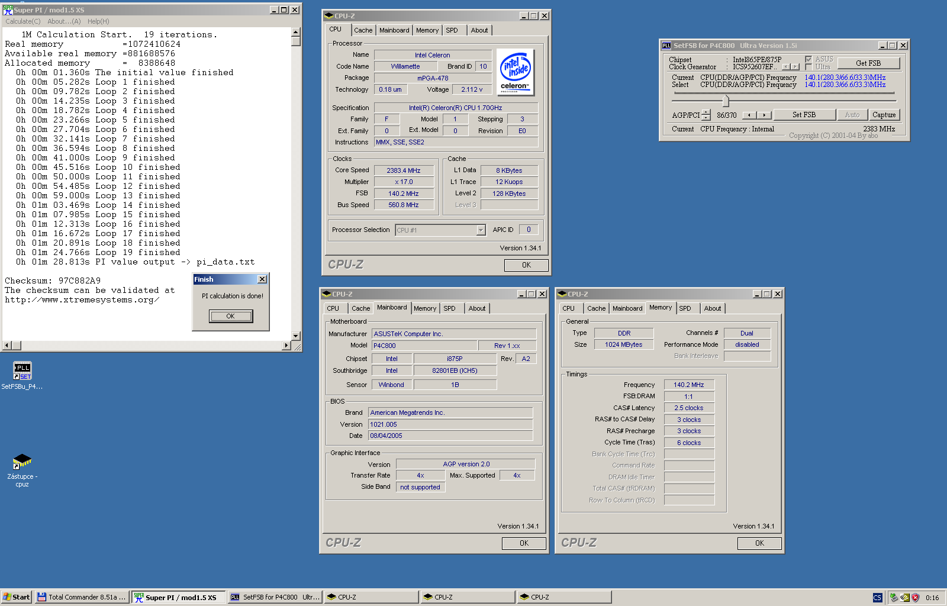The image size is (947, 606).
Task: Switch to CPU tab in Mainboard CPU-Z window
Action: pos(333,308)
